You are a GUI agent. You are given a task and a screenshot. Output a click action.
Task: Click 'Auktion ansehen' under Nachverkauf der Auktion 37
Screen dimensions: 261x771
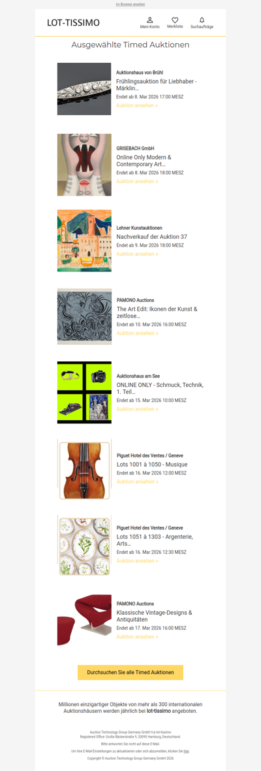pos(137,254)
